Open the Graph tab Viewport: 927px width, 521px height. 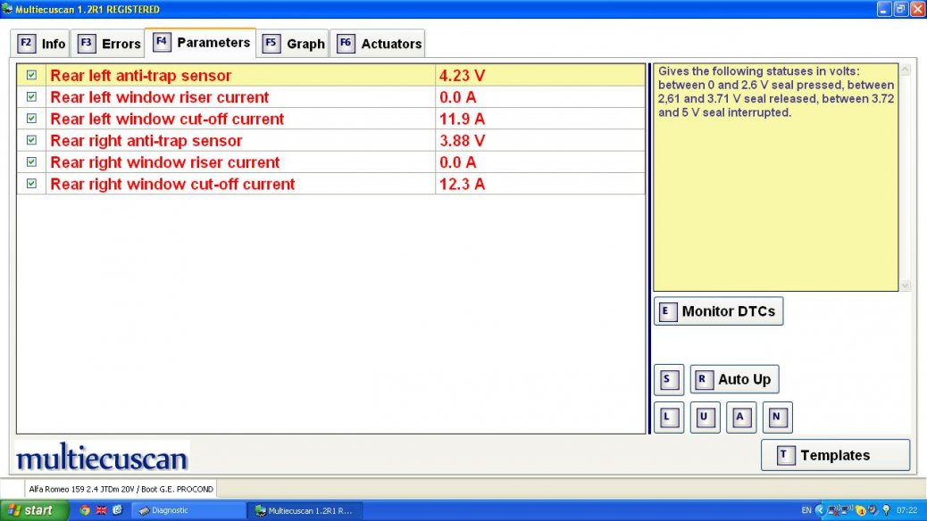coord(294,44)
